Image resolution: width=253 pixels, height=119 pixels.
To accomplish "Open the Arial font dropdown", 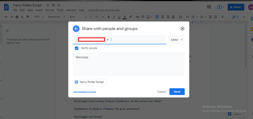I will tap(78, 17).
